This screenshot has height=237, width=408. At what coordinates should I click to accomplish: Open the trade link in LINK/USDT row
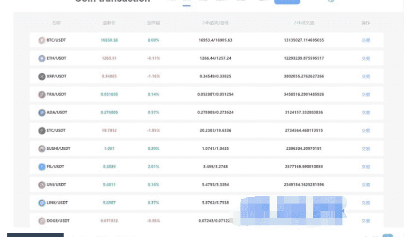tap(366, 203)
